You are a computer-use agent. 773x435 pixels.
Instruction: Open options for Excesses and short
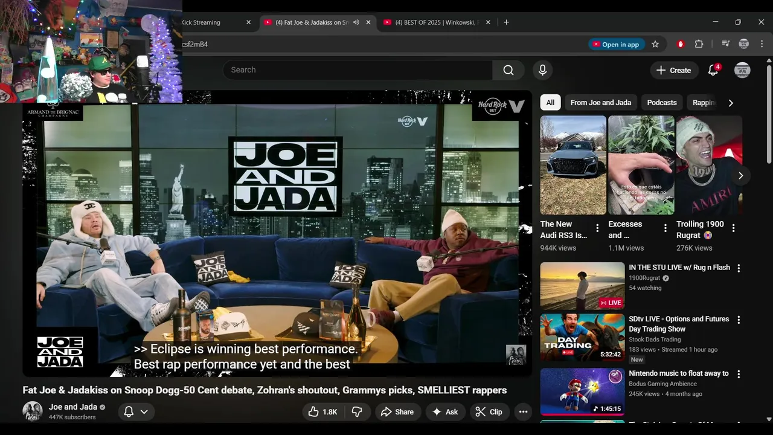666,228
